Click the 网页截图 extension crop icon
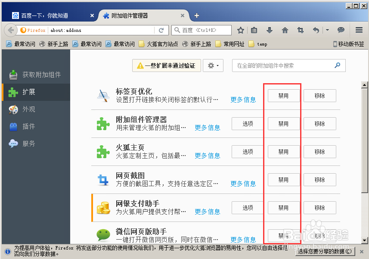This screenshot has height=259, width=369. pos(103,180)
